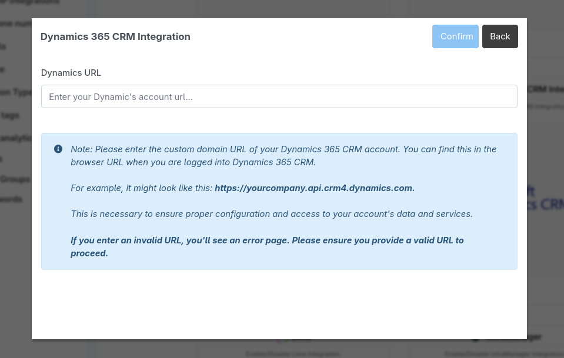This screenshot has height=358, width=564.
Task: Focus the Dynamics account URL input field
Action: click(x=279, y=96)
